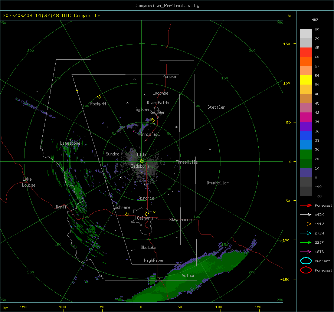The image size is (334, 312).
Task: Click the dBZ scale heading
Action: click(315, 20)
